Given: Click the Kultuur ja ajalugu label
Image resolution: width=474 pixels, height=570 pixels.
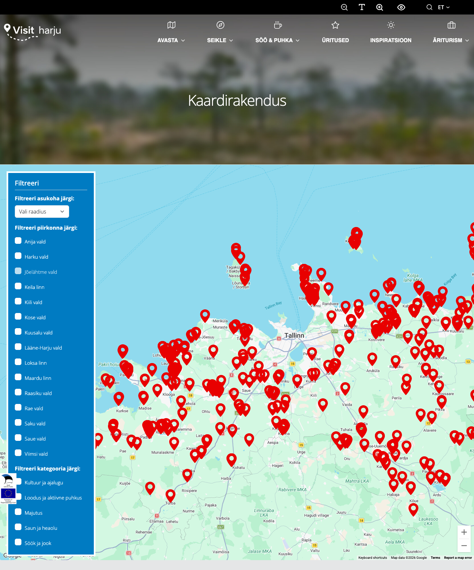Looking at the screenshot, I should (x=44, y=483).
